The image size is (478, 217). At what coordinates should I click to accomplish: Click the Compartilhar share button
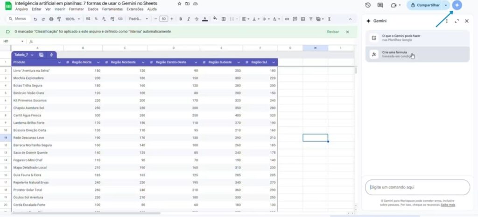[x=425, y=5]
